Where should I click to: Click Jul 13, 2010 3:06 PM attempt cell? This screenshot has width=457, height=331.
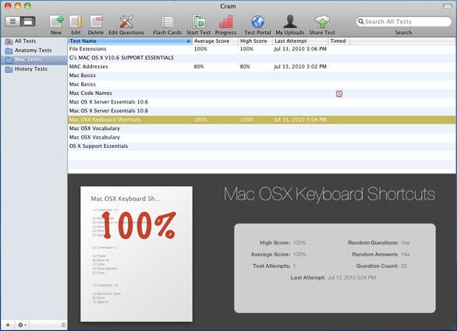point(300,49)
